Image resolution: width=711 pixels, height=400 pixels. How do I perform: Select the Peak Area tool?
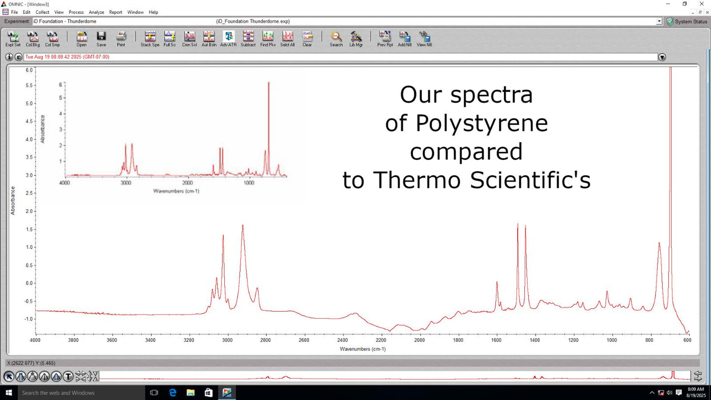coord(56,377)
